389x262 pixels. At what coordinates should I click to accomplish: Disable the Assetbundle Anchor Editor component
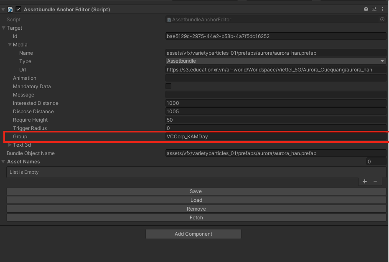(18, 9)
